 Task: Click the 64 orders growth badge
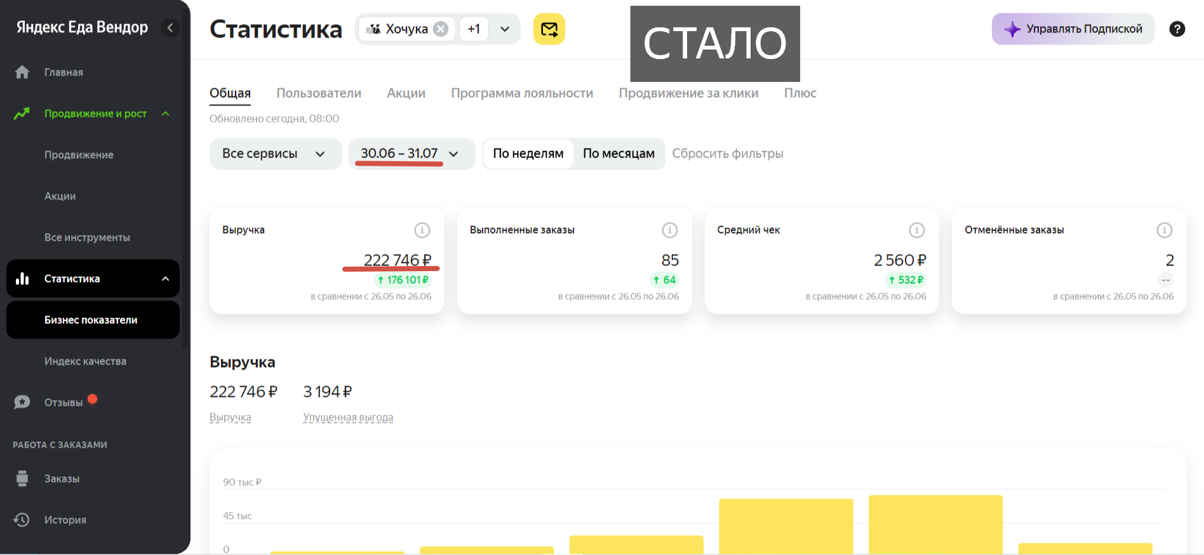pos(664,280)
